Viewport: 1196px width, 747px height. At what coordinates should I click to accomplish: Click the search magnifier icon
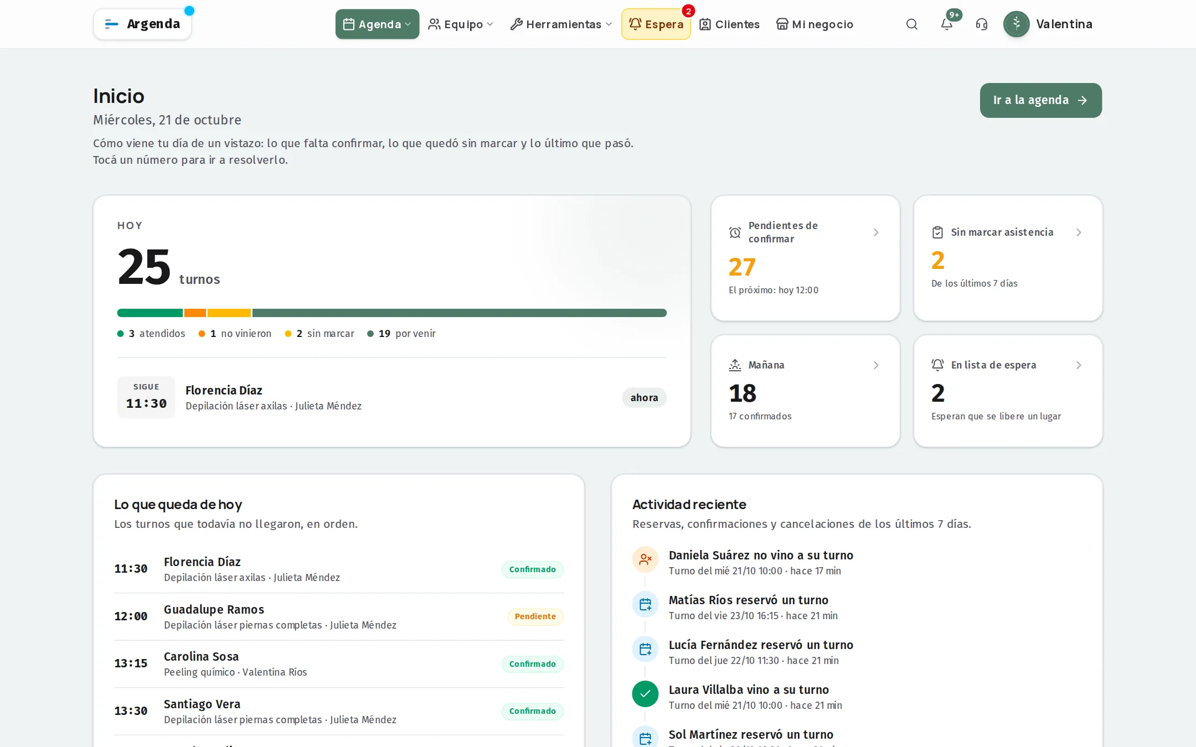911,24
